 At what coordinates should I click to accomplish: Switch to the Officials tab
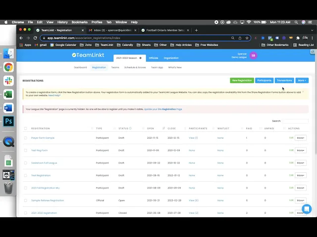tap(154, 58)
